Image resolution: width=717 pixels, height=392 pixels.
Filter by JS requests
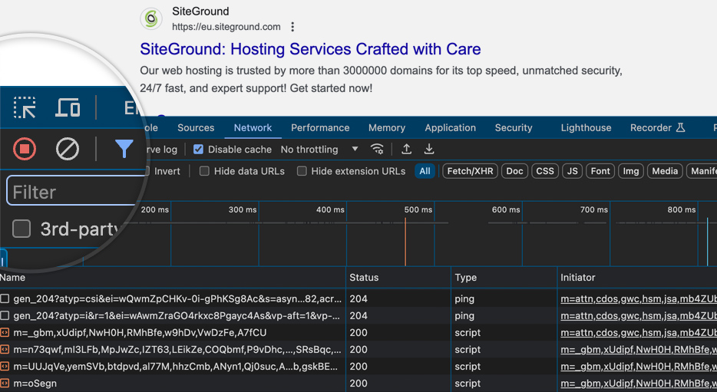click(573, 171)
